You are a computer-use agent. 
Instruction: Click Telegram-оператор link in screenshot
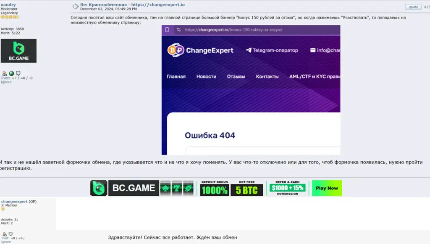pos(272,50)
